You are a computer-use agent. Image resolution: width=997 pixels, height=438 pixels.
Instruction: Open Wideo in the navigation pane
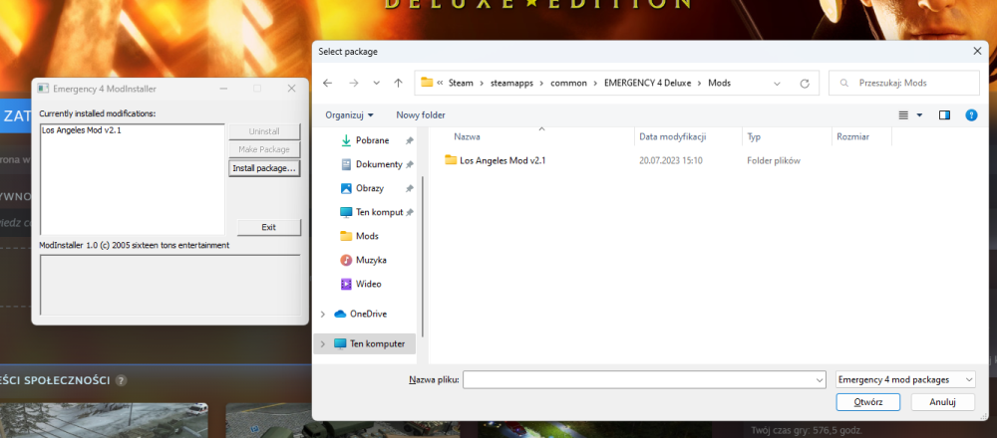[369, 284]
